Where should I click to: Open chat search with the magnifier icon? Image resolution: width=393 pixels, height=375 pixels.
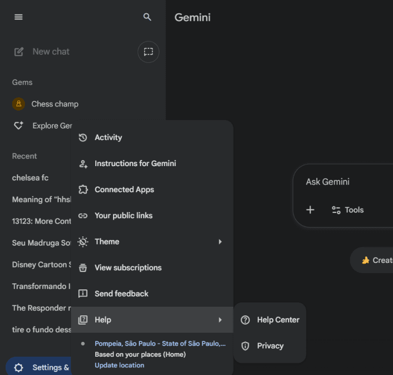pyautogui.click(x=147, y=17)
